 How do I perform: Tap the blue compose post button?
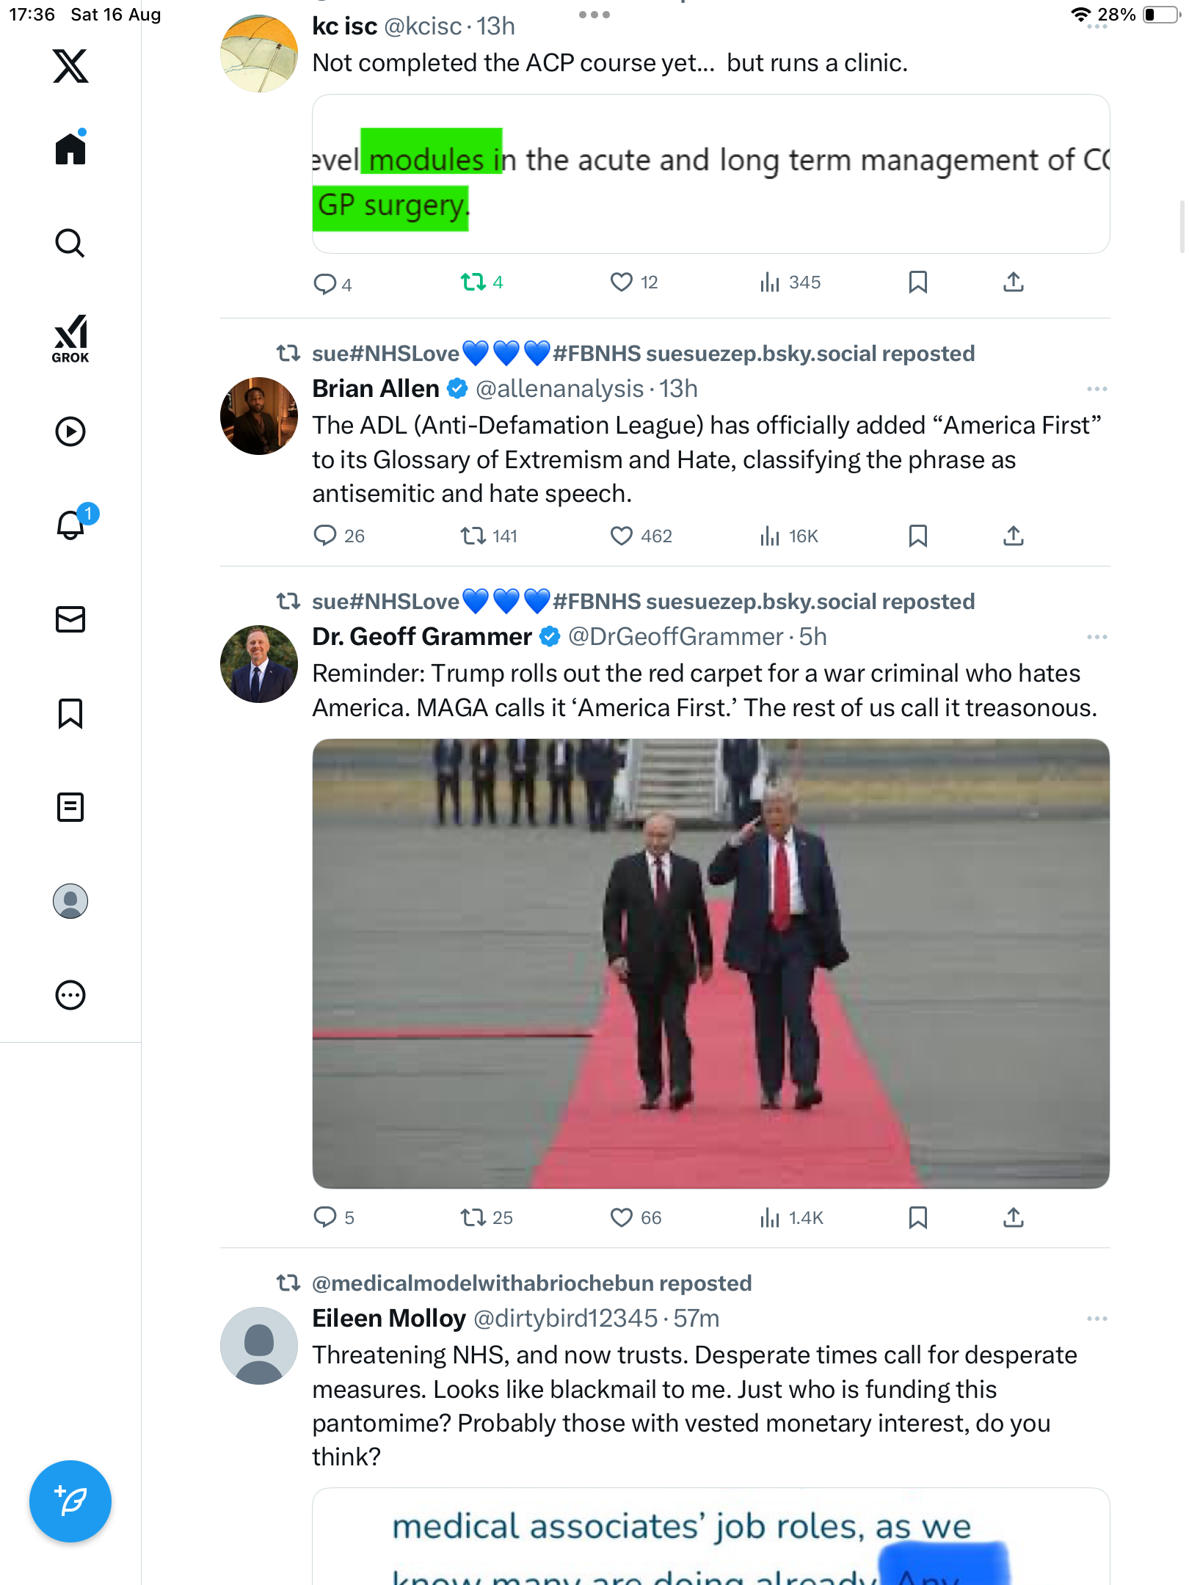coord(70,1501)
